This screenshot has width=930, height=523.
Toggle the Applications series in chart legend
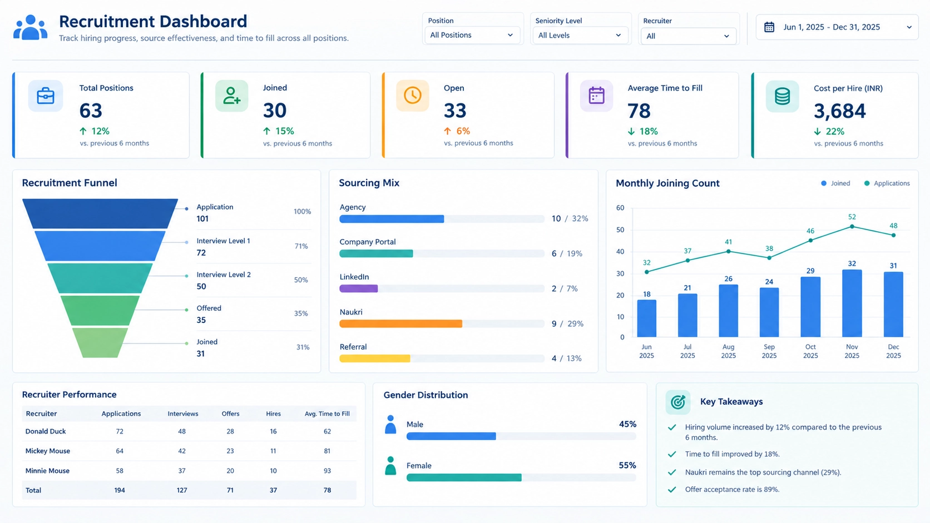pyautogui.click(x=887, y=183)
